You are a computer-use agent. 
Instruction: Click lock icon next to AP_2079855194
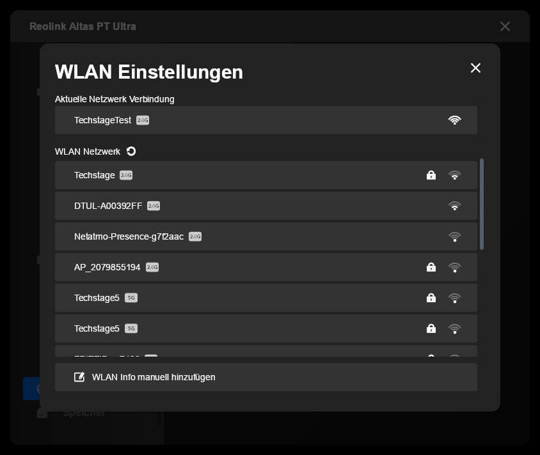tap(431, 267)
